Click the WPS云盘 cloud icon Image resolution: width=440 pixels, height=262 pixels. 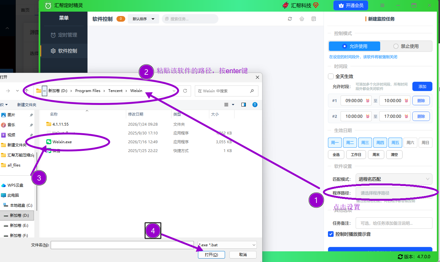coord(3,185)
